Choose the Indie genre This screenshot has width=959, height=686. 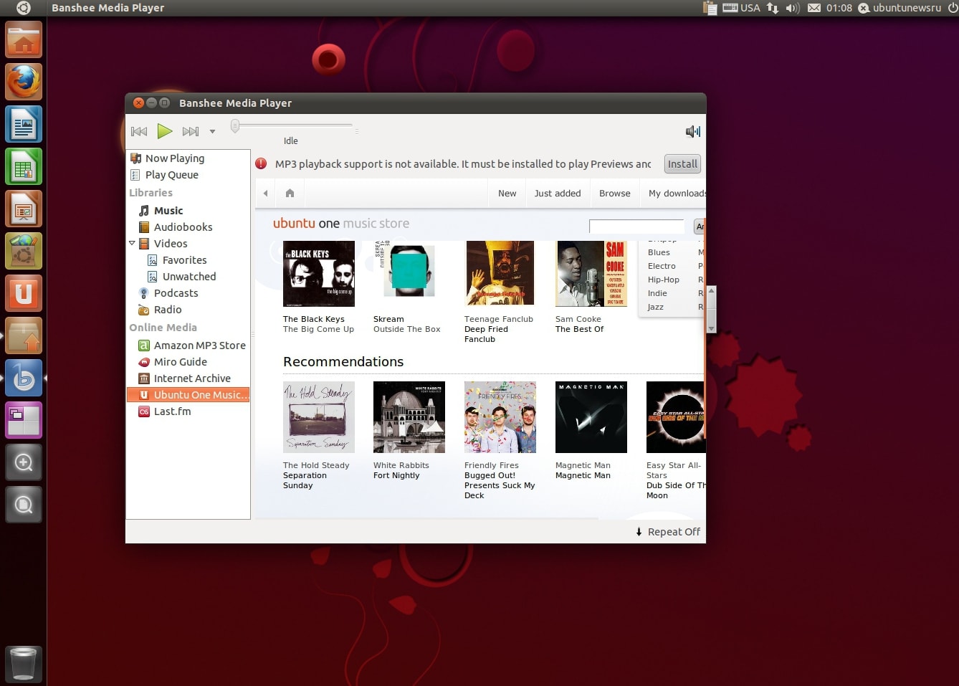click(x=657, y=293)
